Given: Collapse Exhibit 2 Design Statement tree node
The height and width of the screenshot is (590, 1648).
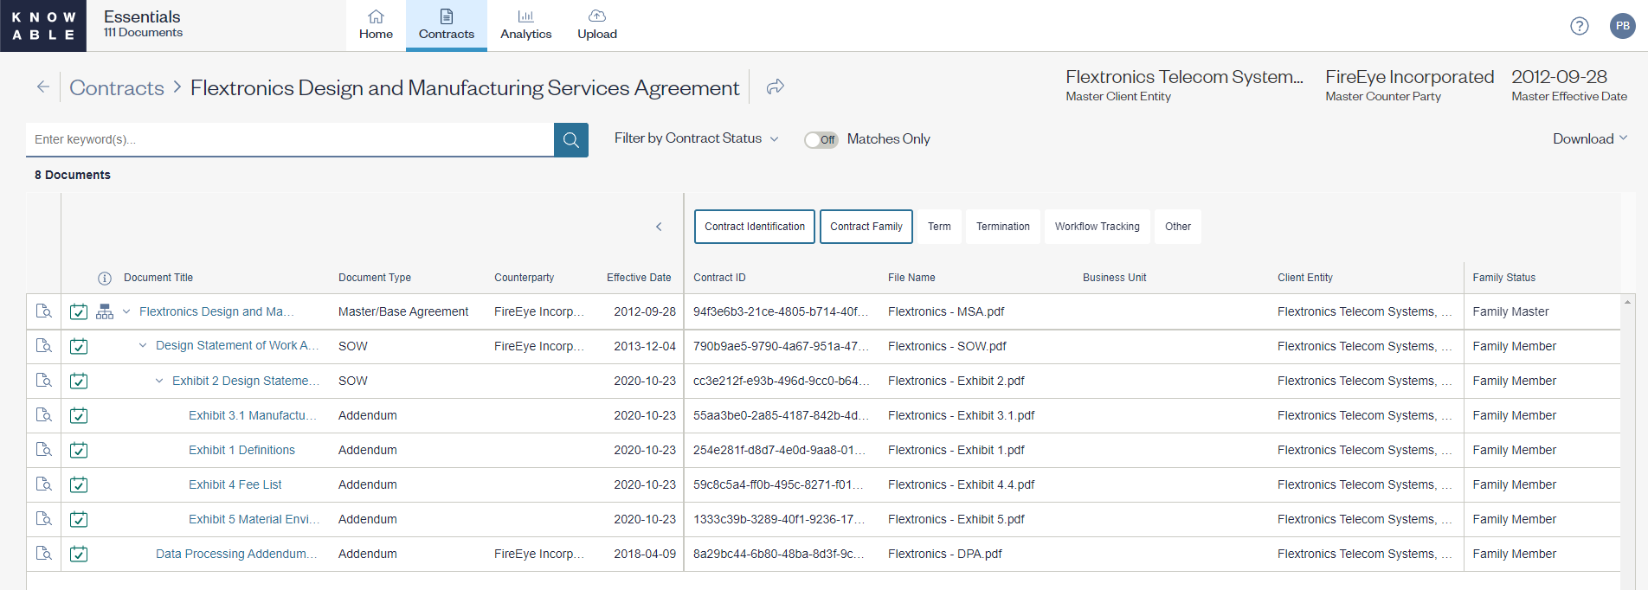Looking at the screenshot, I should click(159, 381).
